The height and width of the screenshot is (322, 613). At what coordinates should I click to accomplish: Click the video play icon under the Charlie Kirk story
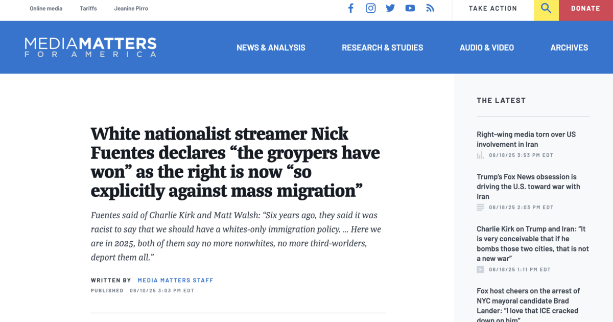[480, 269]
